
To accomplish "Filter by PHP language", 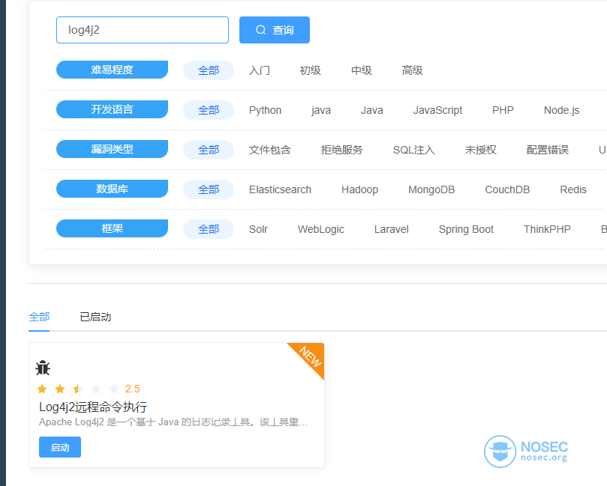I will (503, 111).
